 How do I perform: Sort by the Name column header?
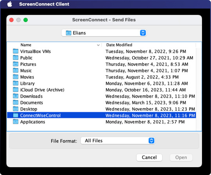[26, 45]
